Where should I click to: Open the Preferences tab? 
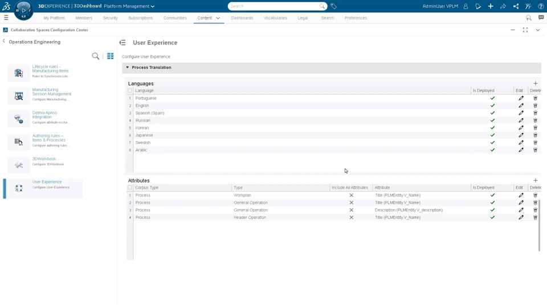click(356, 18)
